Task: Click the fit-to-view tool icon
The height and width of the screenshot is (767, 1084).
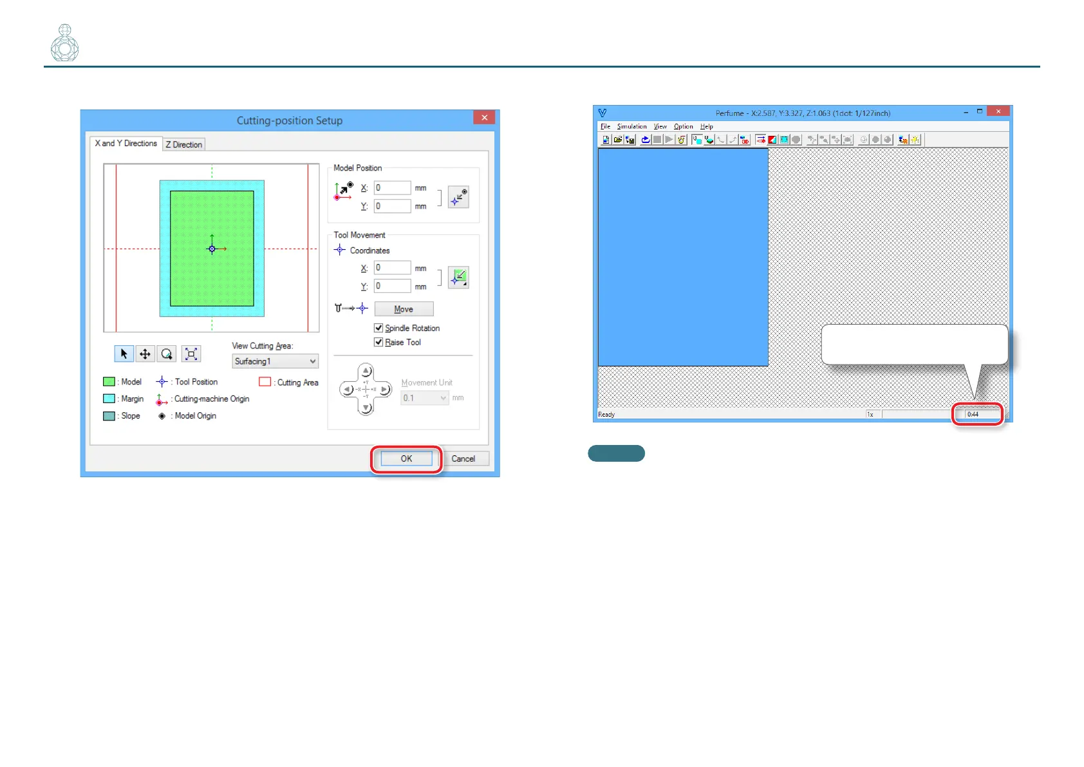Action: click(191, 354)
